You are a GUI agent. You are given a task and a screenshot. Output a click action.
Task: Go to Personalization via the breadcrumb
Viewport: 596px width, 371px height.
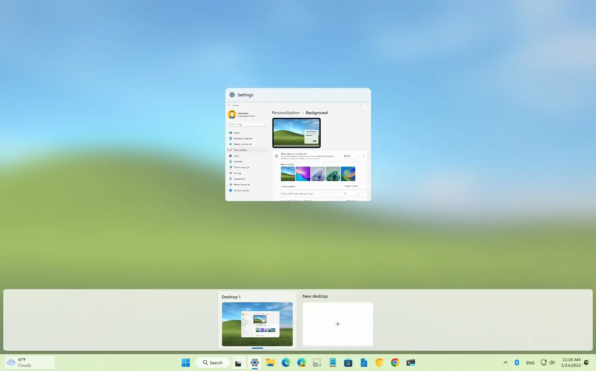[286, 113]
